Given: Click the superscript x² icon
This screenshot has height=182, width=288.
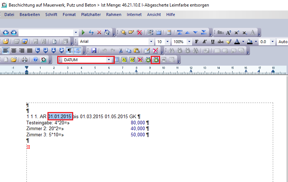Looking at the screenshot, I should [237, 33].
